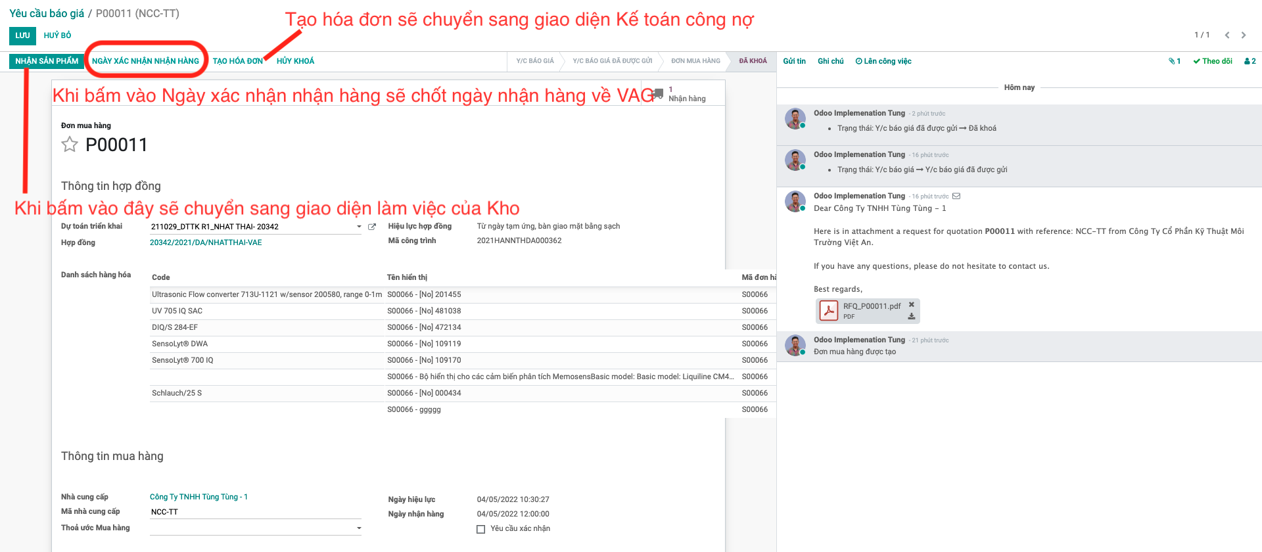Open the external link icon next to Dự toán triển khai

click(x=372, y=227)
